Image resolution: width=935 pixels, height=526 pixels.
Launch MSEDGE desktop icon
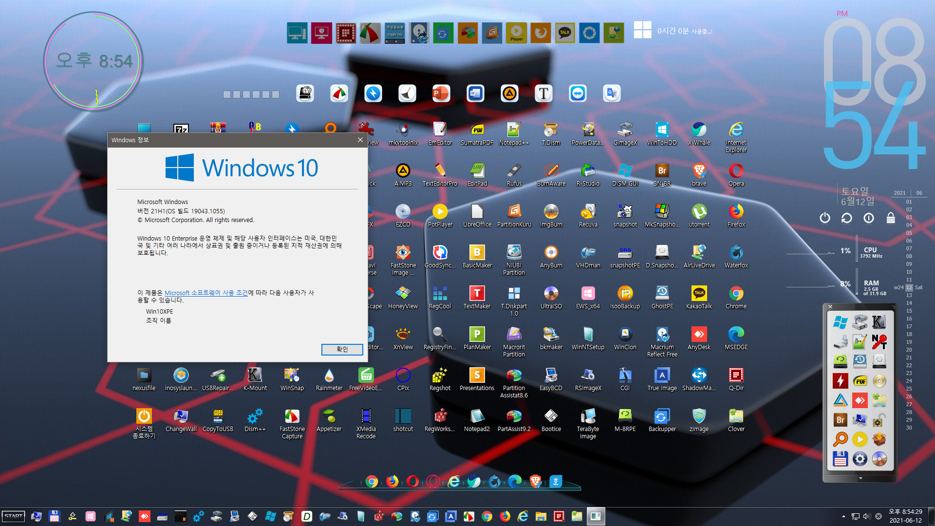736,338
